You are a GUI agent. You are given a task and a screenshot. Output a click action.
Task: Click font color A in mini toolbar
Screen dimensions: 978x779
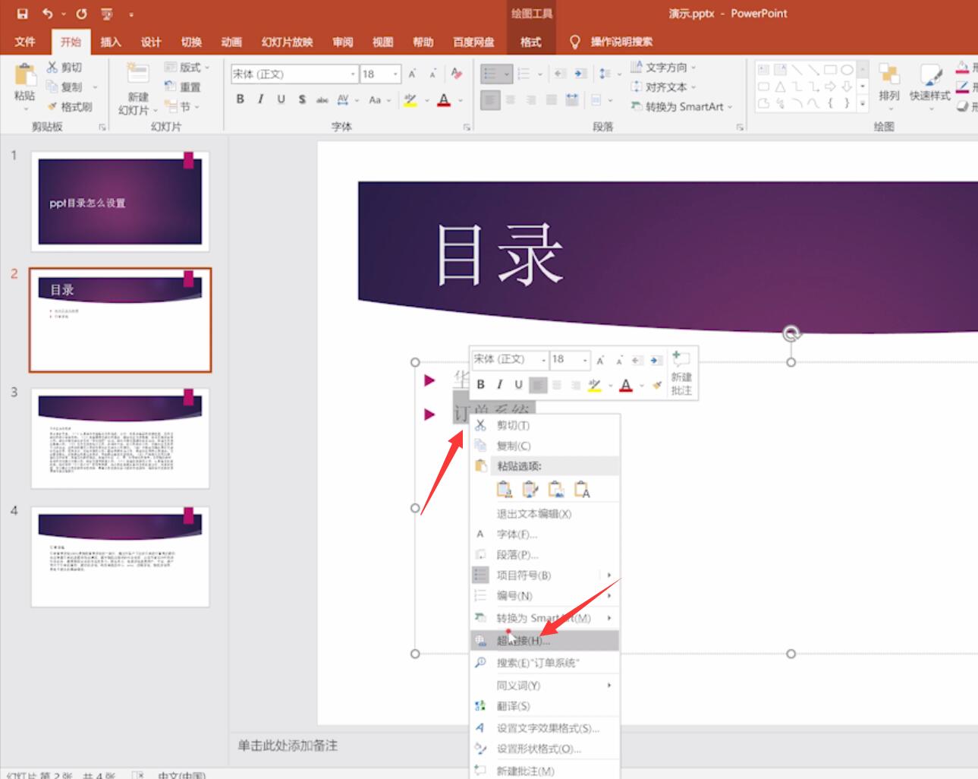(x=626, y=385)
